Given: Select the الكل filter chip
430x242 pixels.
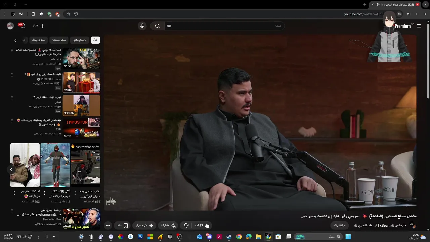Looking at the screenshot, I should pos(95,40).
